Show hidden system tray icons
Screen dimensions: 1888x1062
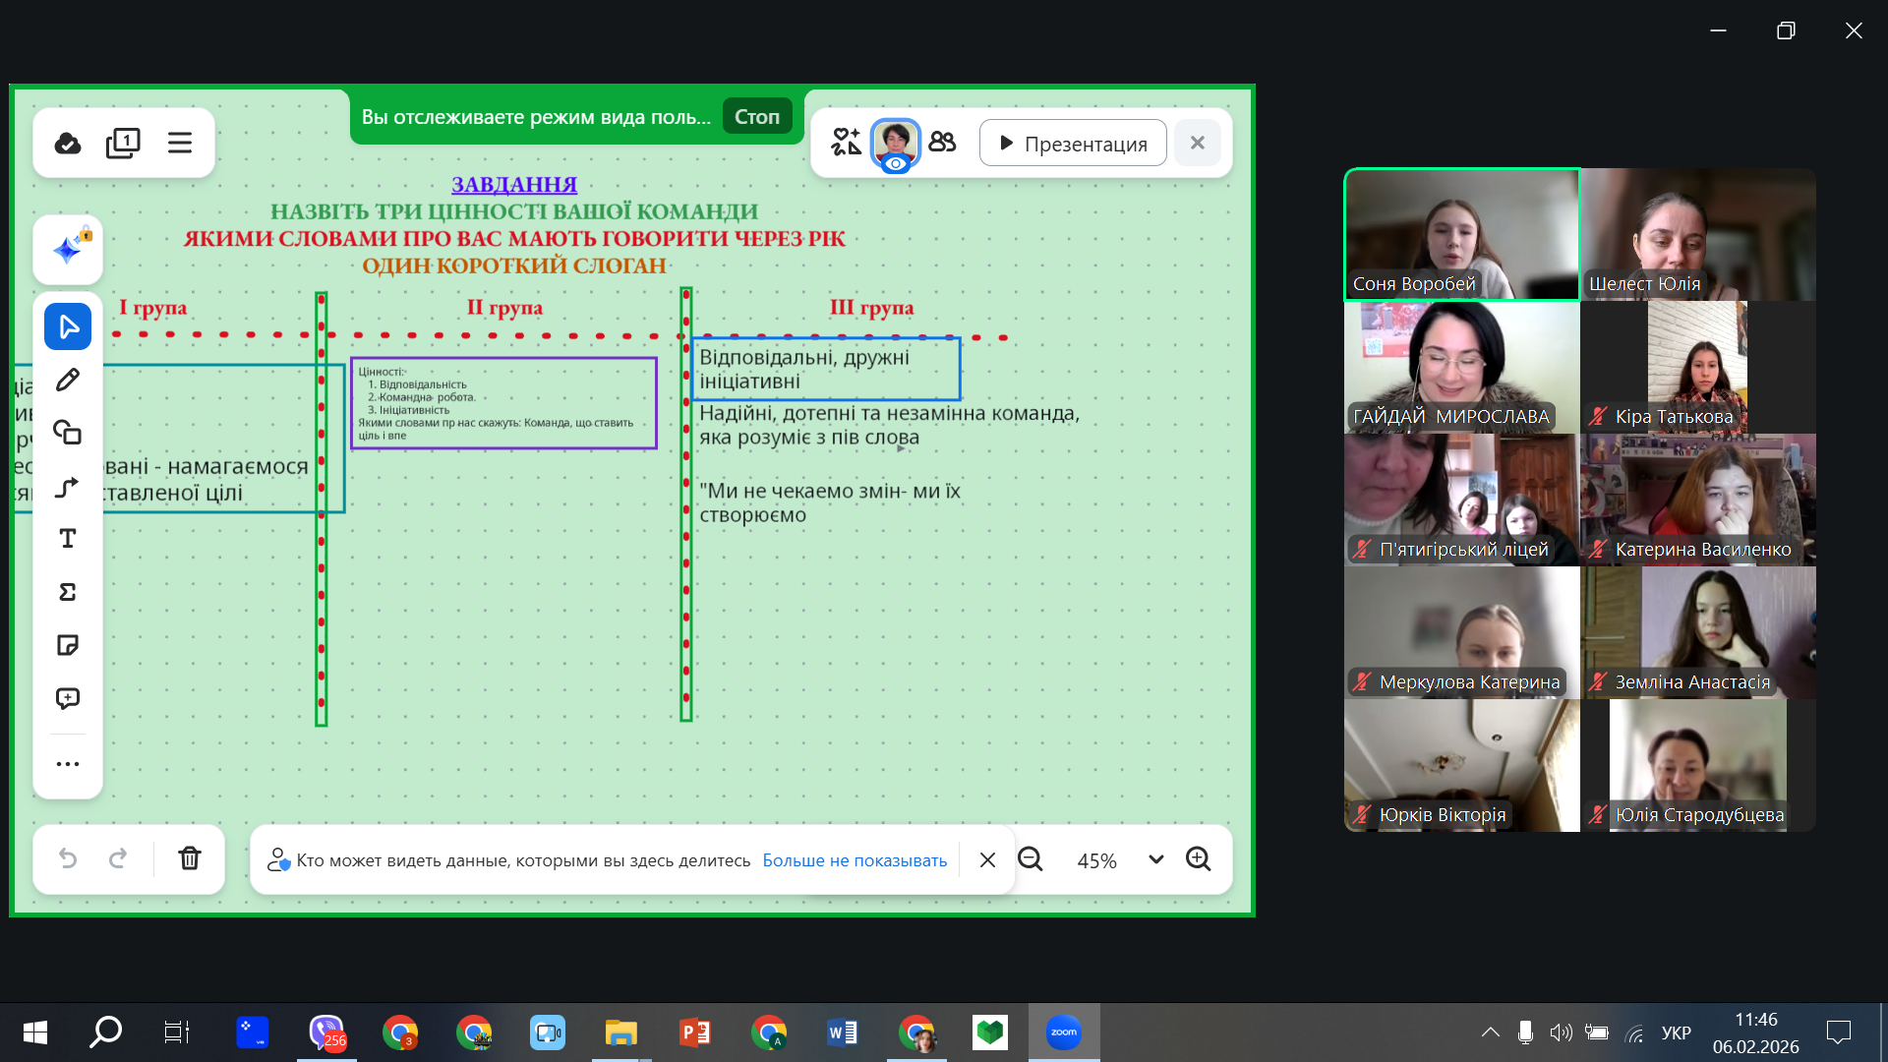coord(1490,1032)
